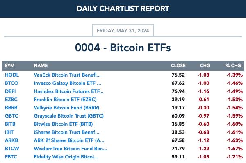246x163 pixels.
Task: Select Grayscale Bitcoin Trust (GBTC) link
Action: 69,116
